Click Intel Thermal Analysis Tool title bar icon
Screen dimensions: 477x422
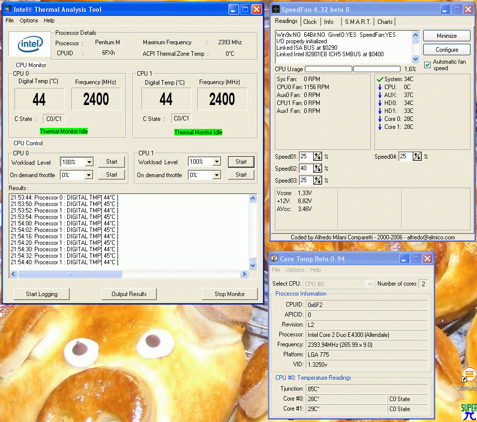click(x=8, y=9)
